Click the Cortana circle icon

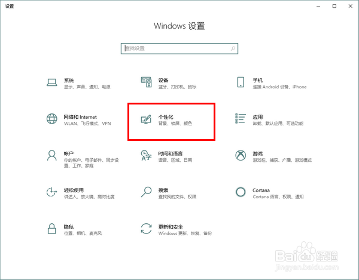tap(241, 192)
